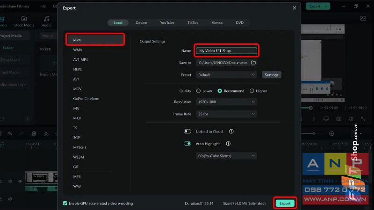Switch to Device export tab

141,22
